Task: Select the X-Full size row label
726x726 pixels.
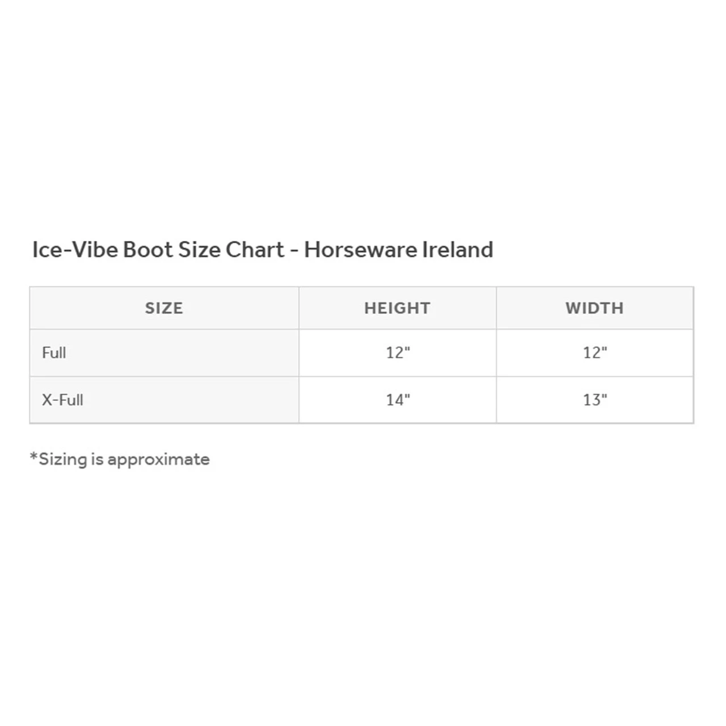Action: pyautogui.click(x=62, y=400)
